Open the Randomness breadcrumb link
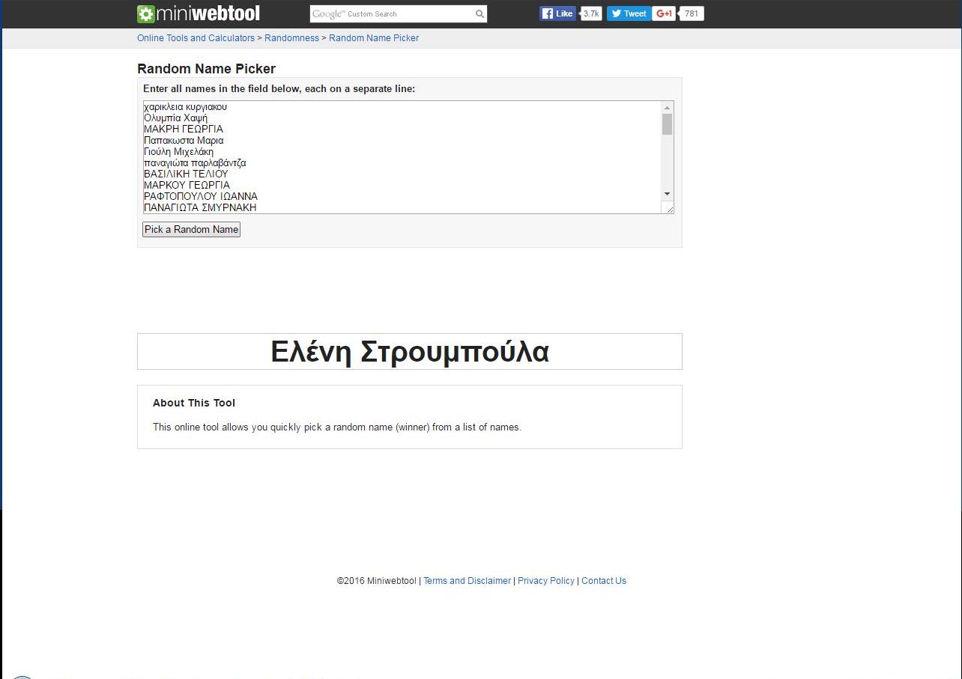This screenshot has height=679, width=962. coord(291,38)
